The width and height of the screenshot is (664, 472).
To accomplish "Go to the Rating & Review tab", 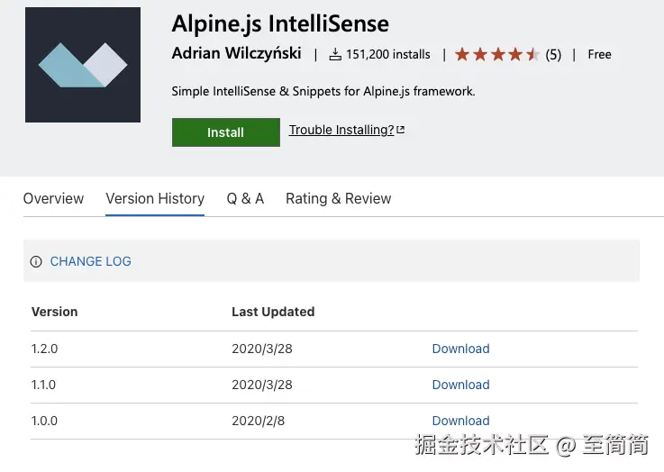I will click(x=338, y=198).
